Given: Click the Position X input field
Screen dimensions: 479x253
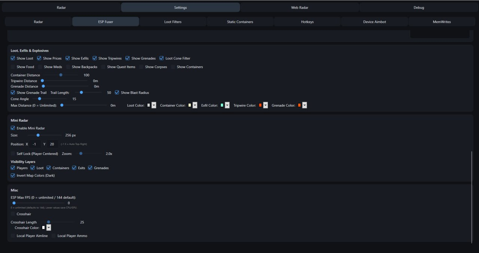Looking at the screenshot, I should (35, 144).
